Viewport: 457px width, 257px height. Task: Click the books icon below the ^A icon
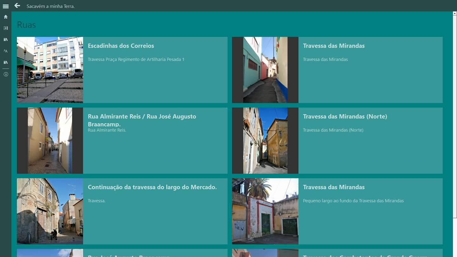[6, 63]
